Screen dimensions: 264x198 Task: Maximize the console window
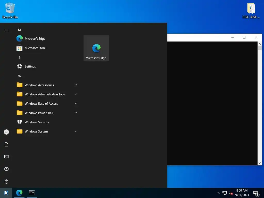coord(244,37)
